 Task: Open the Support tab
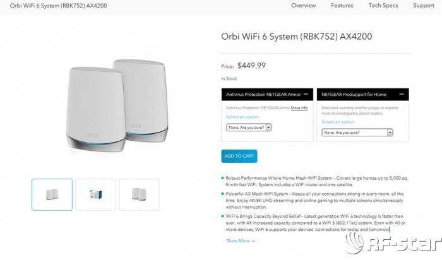[423, 6]
